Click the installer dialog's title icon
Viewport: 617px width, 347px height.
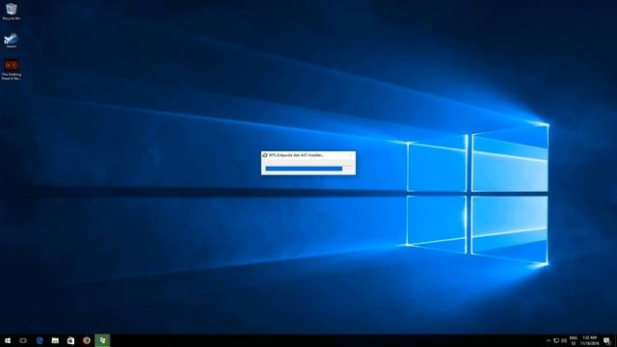pyautogui.click(x=265, y=155)
